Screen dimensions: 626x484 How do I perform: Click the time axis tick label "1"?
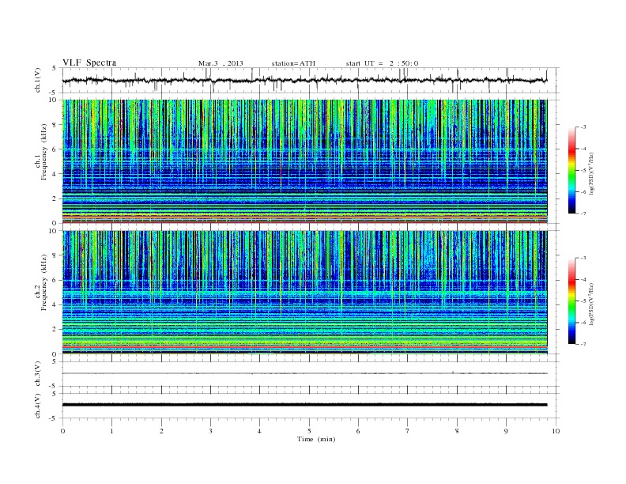[111, 431]
